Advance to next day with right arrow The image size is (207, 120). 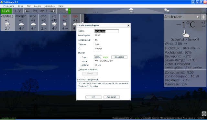pos(52,11)
